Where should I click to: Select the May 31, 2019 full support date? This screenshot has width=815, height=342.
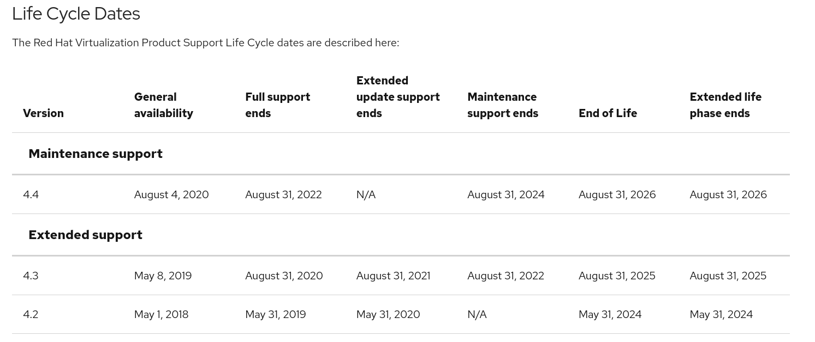(x=276, y=314)
